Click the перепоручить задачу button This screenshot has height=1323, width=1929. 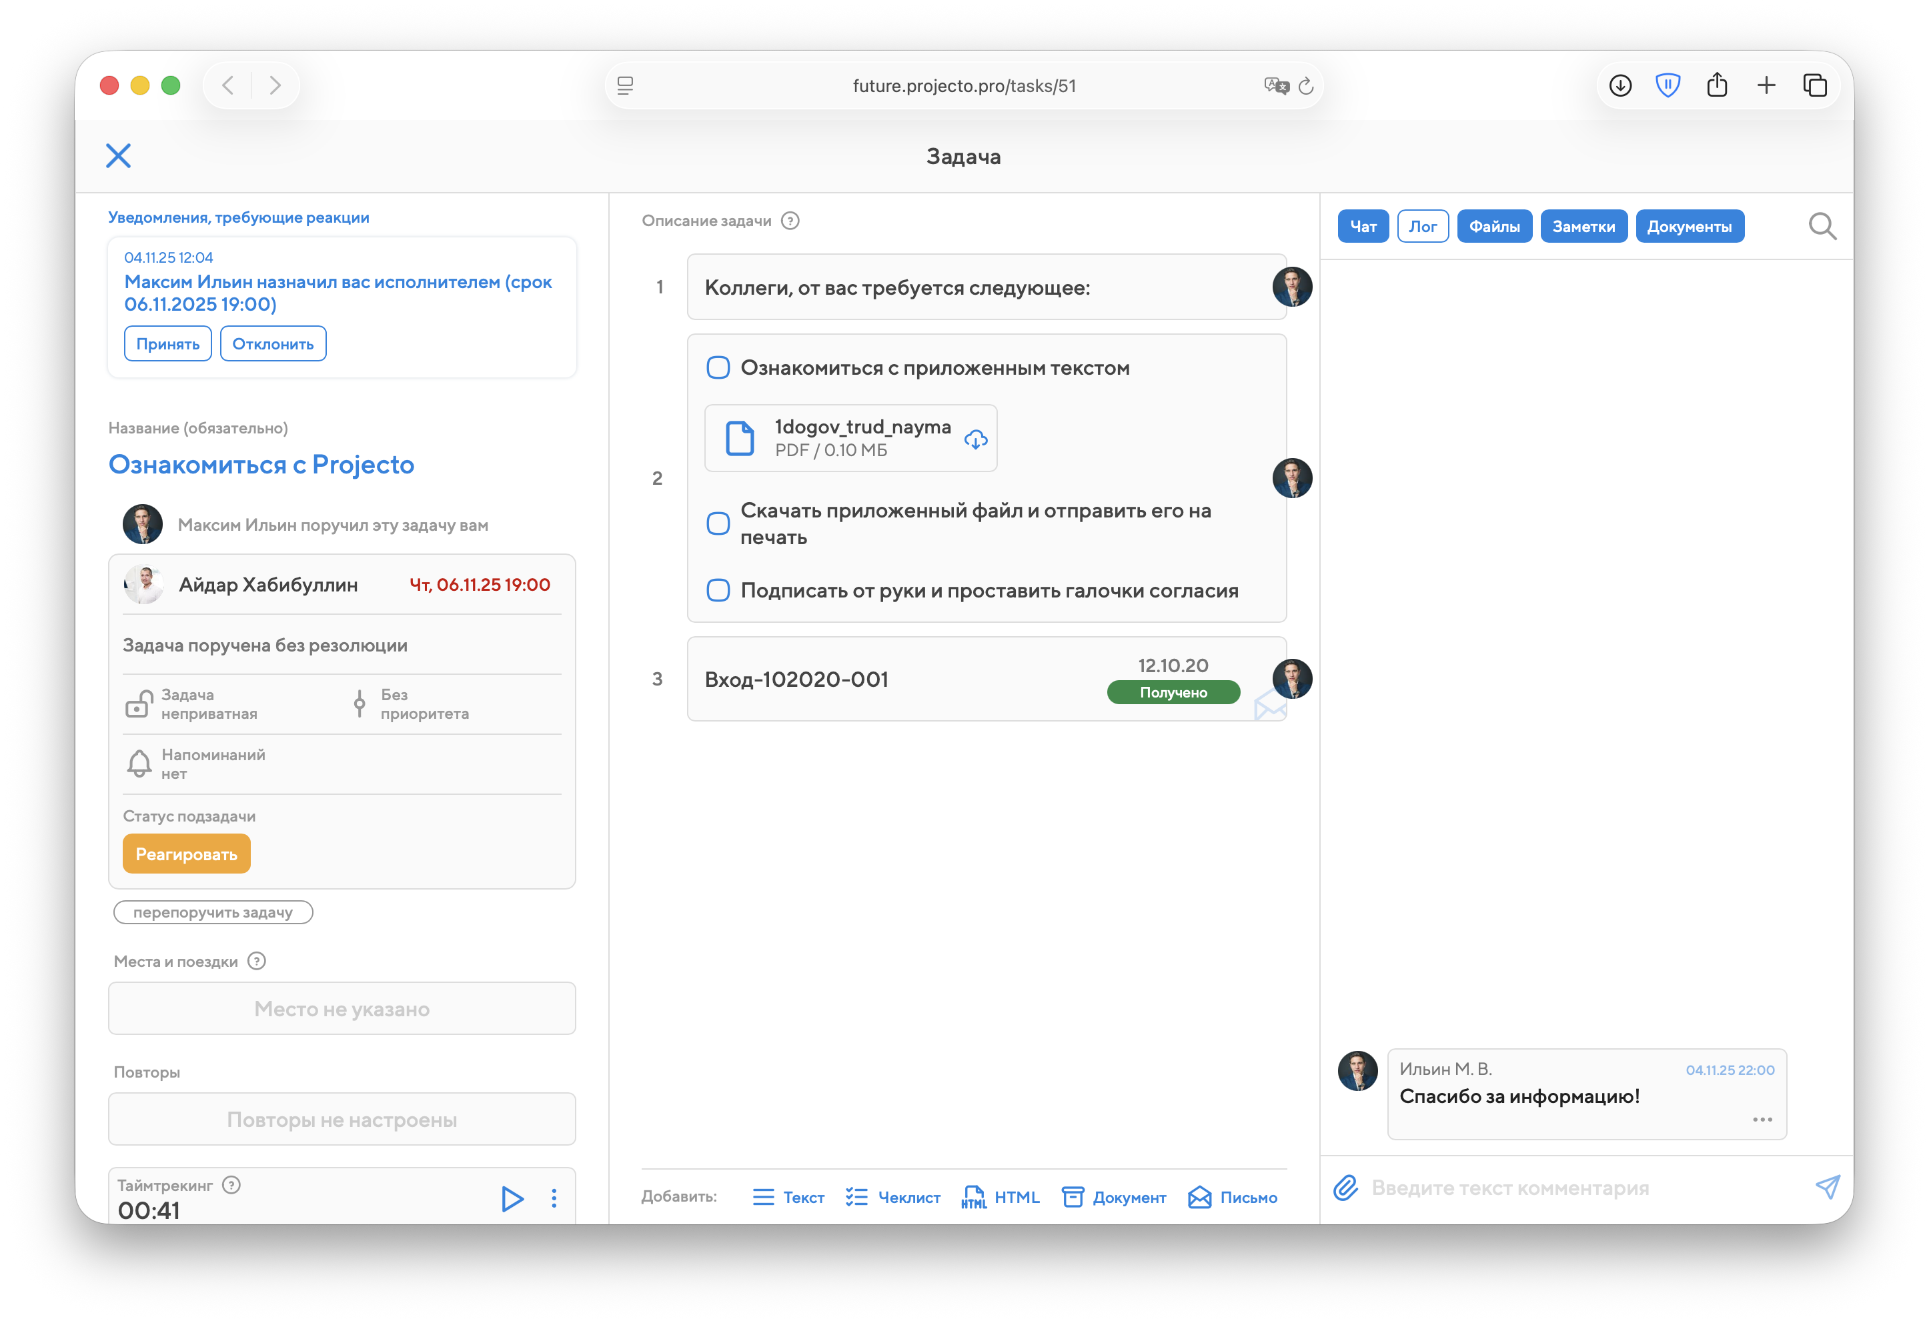point(213,912)
